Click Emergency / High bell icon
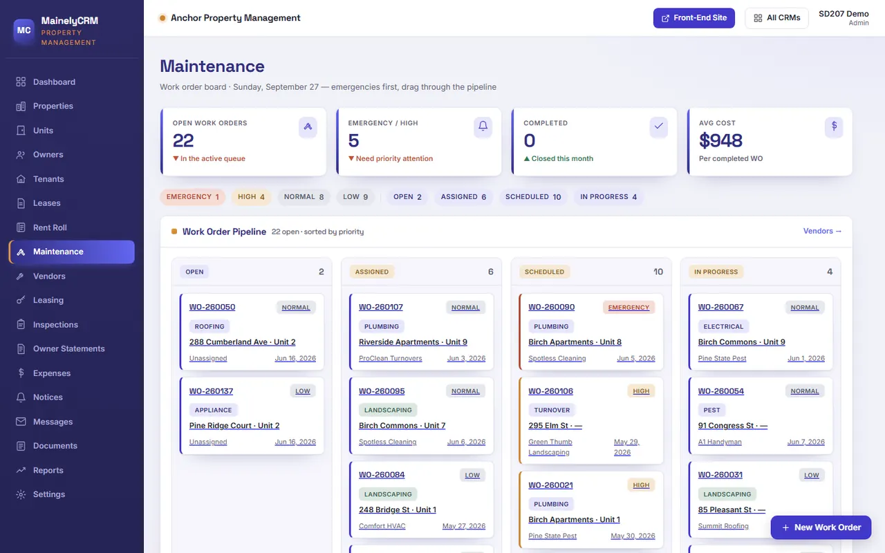885x553 pixels. click(483, 126)
